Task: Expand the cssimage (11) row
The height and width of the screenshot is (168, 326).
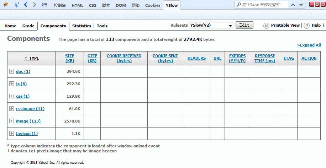Action: click(11, 109)
